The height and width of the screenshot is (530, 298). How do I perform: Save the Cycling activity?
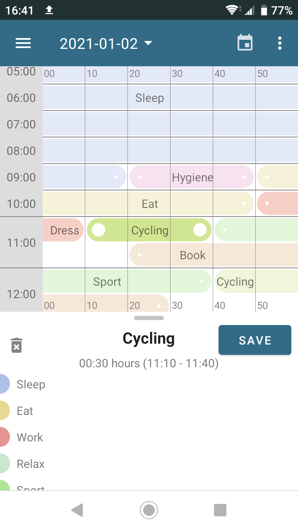[255, 340]
